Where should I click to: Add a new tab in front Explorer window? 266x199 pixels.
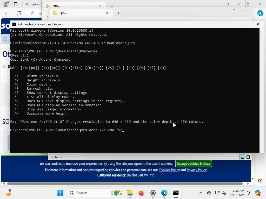tap(118, 13)
